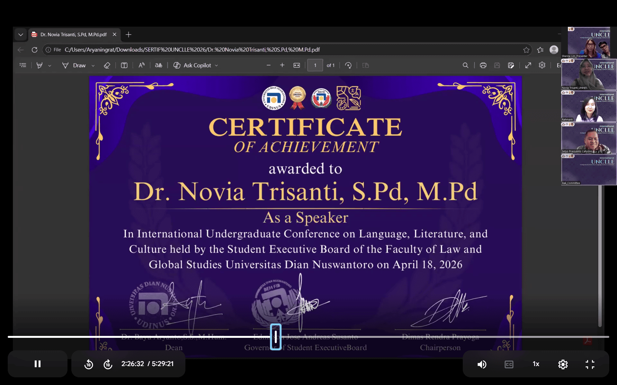The image size is (617, 385).
Task: Click the Save as icon
Action: 511,65
